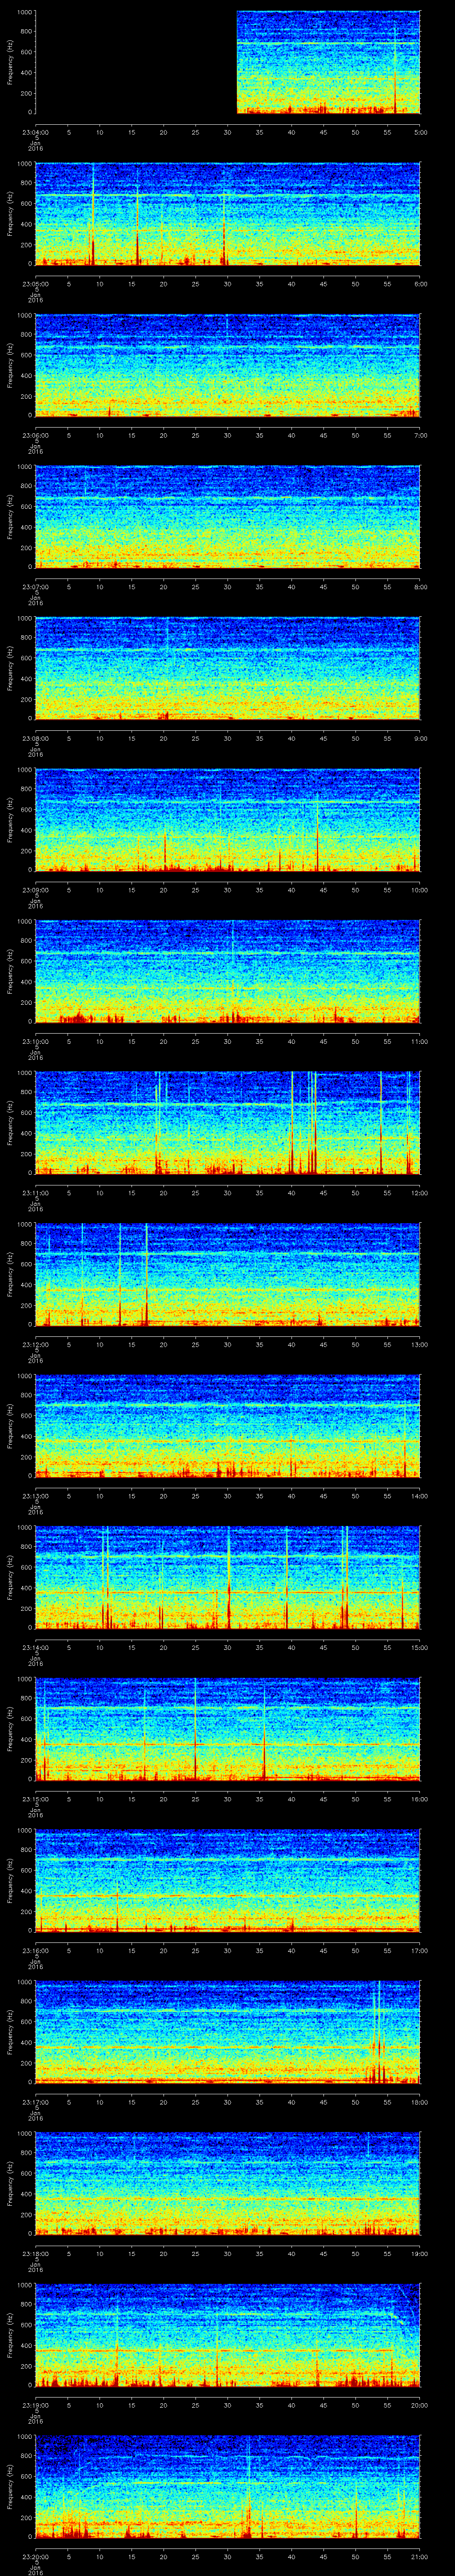Click the '23:05:00' start time label
The image size is (455, 2576).
click(x=36, y=284)
